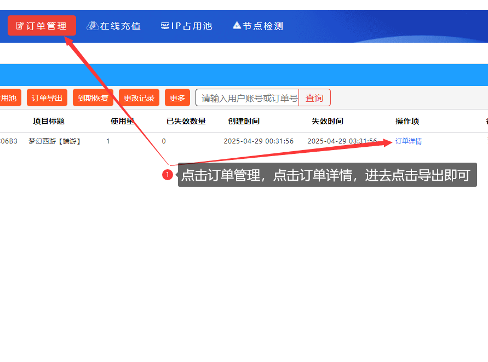488x362 pixels.
Task: Click the edit icon beside 订单管理
Action: [x=20, y=26]
